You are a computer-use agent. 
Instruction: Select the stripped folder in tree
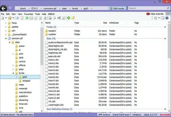click(x=26, y=81)
